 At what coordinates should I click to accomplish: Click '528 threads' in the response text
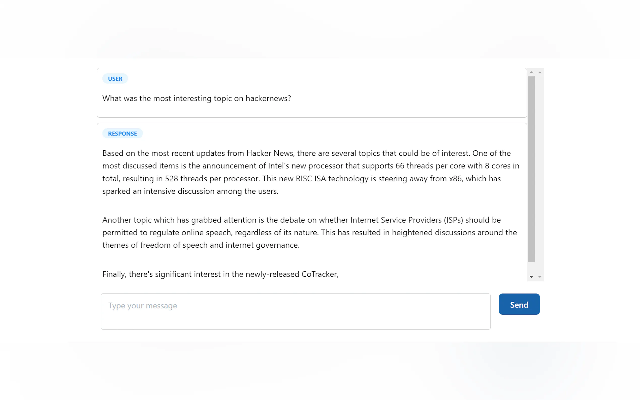[x=186, y=179]
